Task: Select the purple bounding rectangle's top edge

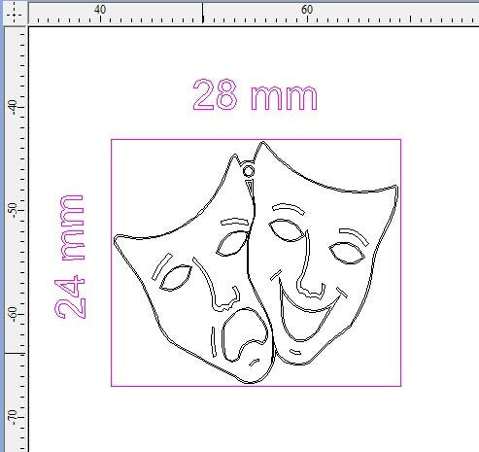Action: pos(256,140)
